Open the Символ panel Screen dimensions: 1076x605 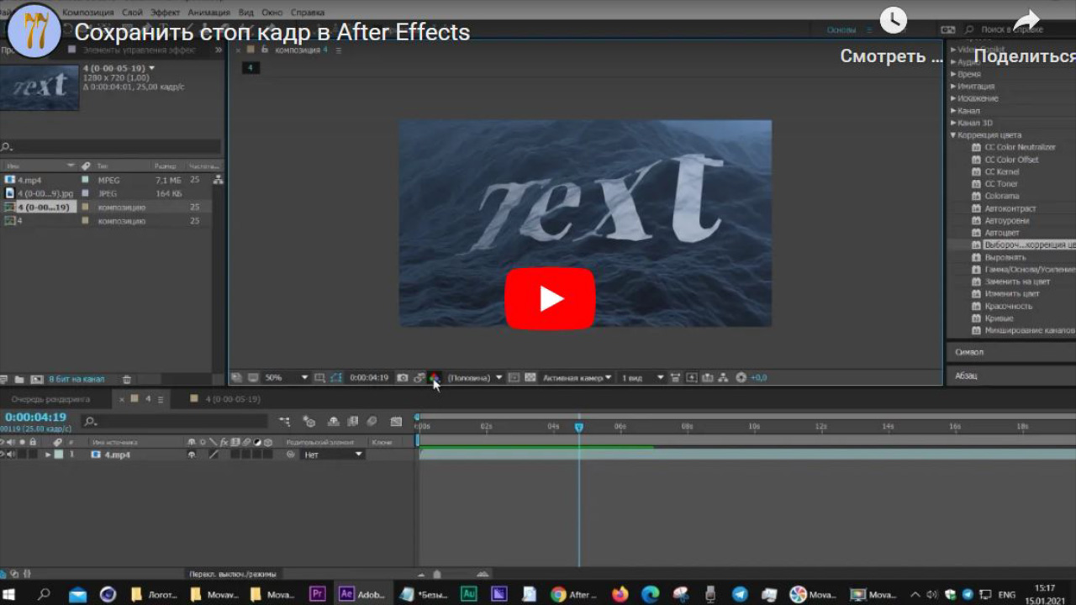969,352
